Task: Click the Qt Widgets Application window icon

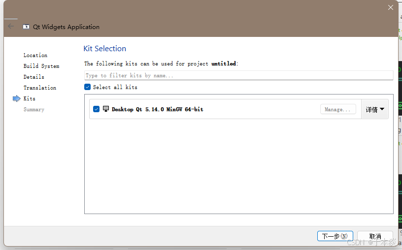Action: (x=26, y=27)
